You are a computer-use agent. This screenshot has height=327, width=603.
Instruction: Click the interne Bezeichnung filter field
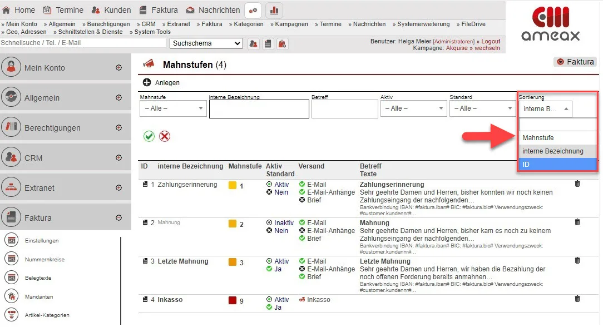[259, 109]
